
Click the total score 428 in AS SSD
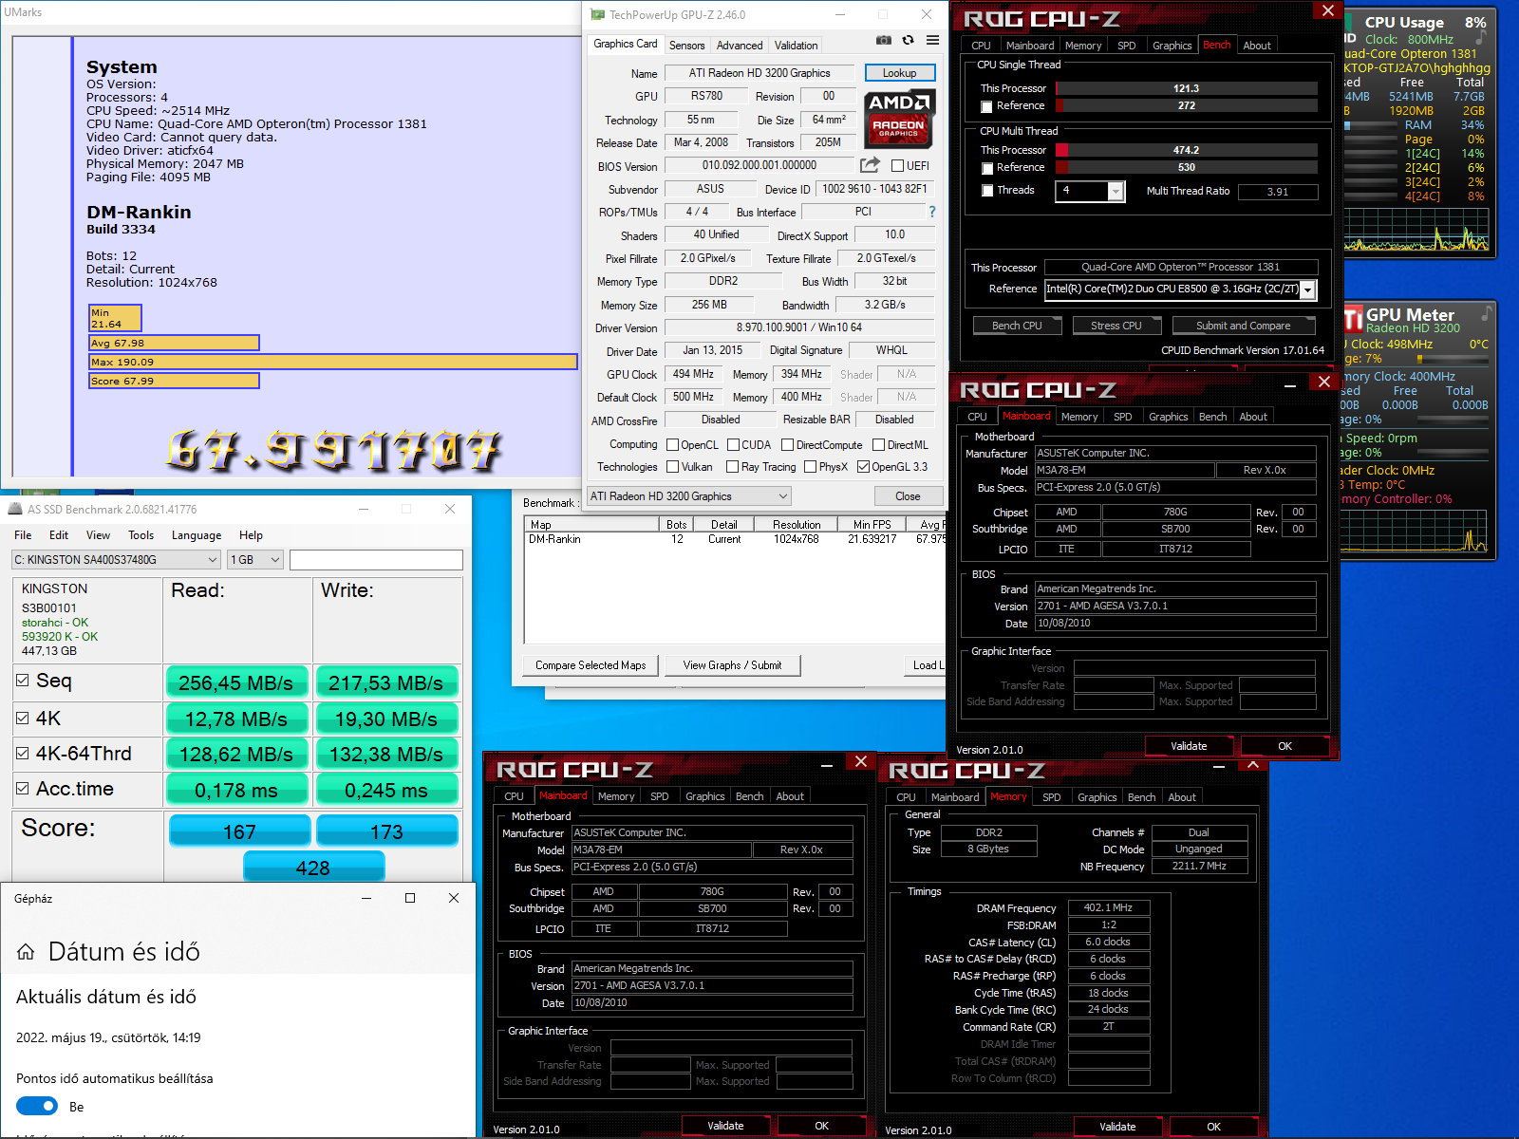313,867
